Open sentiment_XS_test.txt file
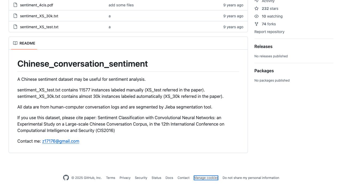The width and height of the screenshot is (342, 192). [x=39, y=27]
